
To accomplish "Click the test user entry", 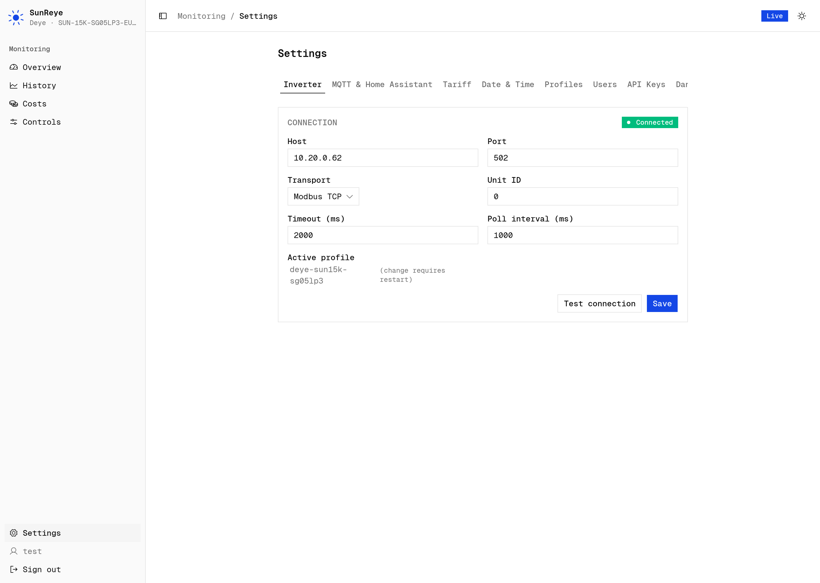I will (73, 551).
